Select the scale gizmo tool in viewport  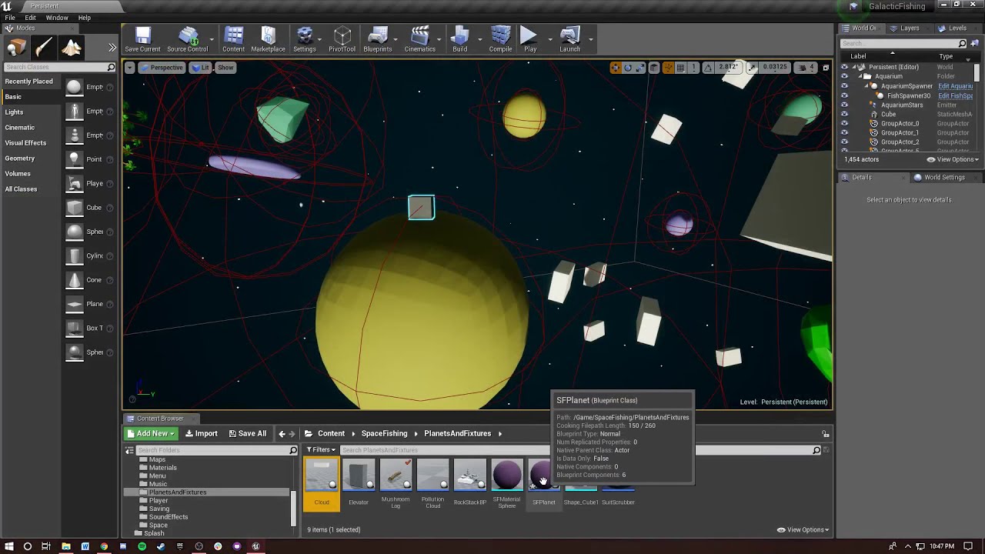coord(641,68)
